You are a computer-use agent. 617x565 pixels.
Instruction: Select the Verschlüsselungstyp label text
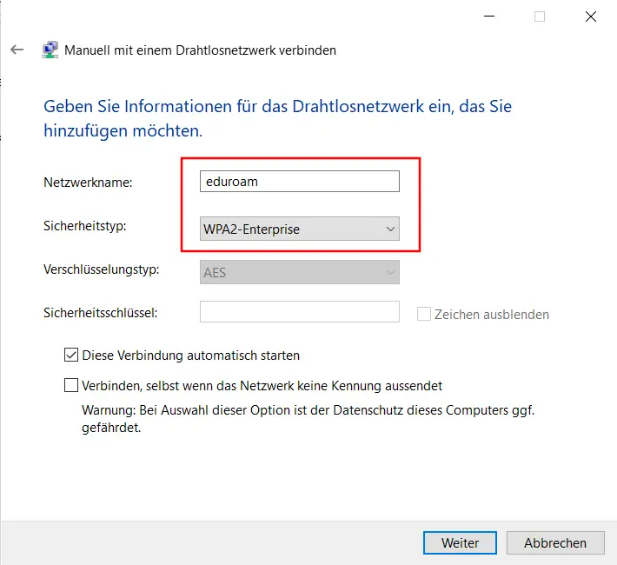(101, 269)
